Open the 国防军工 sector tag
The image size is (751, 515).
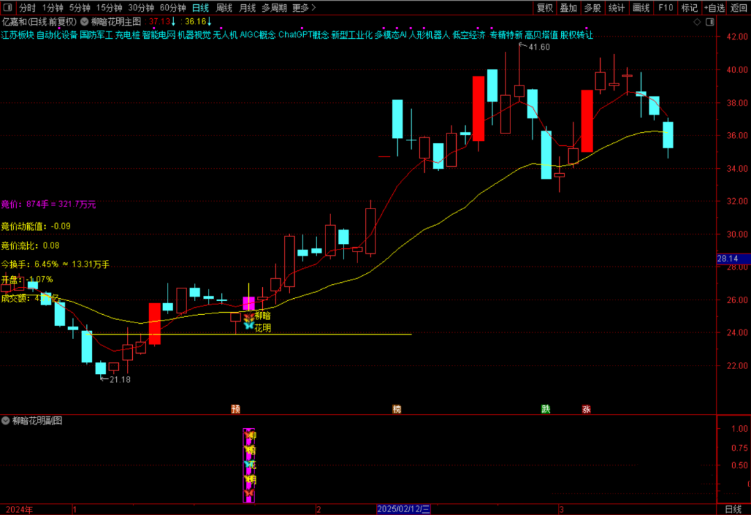point(96,35)
